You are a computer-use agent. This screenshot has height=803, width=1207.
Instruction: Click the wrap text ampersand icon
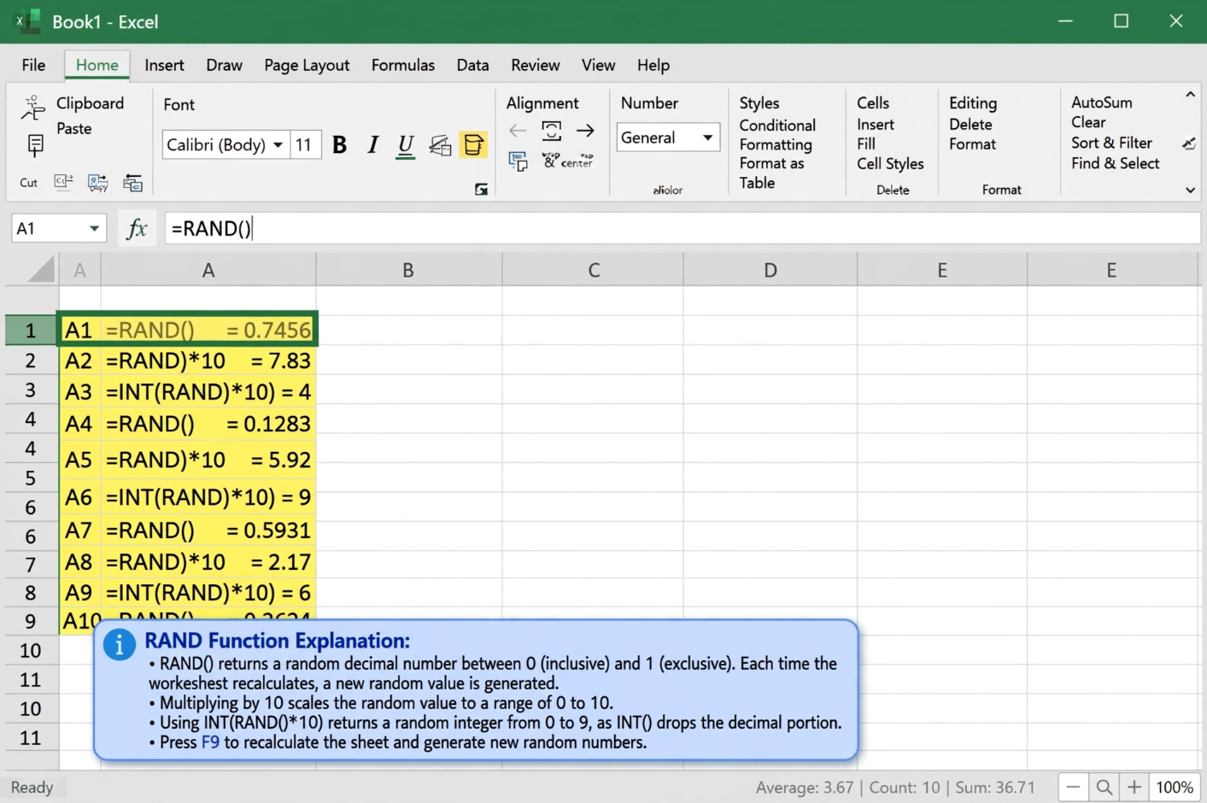[550, 160]
